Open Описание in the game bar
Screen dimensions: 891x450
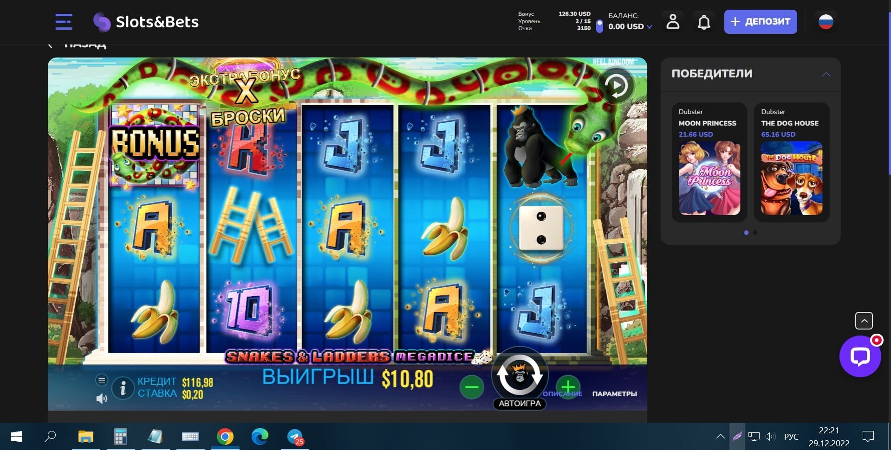(562, 394)
